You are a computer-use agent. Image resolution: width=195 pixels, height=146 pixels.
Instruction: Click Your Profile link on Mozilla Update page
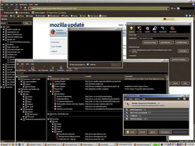point(56,46)
